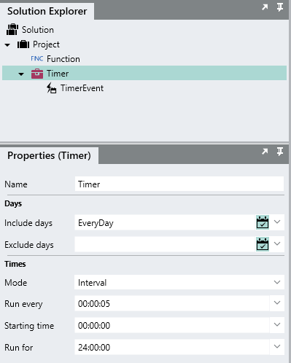Viewport: 291px width, 363px height.
Task: Open calendar picker for Include days
Action: tap(263, 222)
